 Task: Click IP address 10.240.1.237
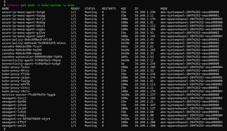145,95
